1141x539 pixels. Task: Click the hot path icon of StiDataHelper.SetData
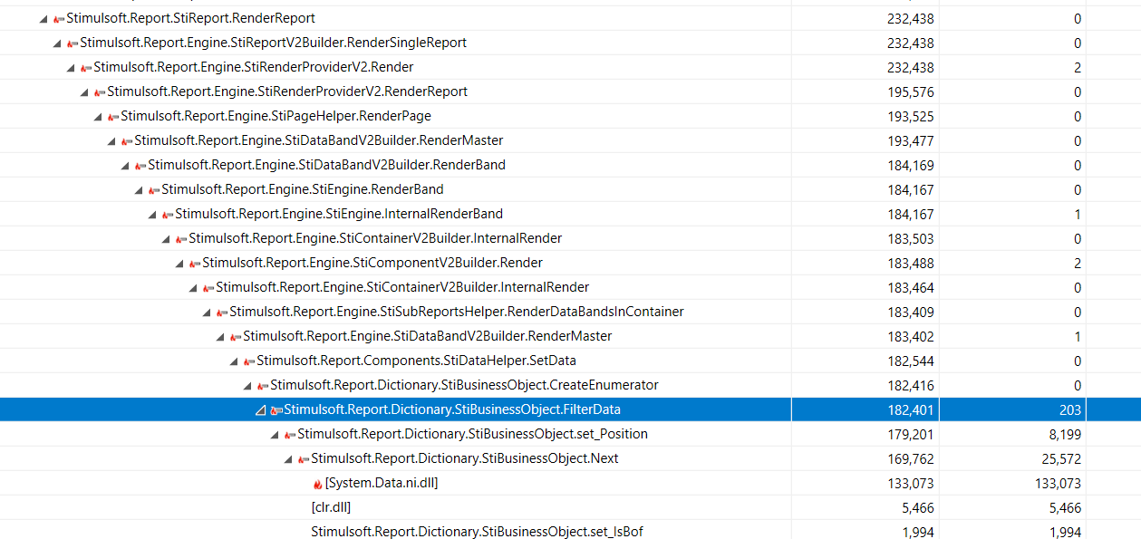[249, 361]
